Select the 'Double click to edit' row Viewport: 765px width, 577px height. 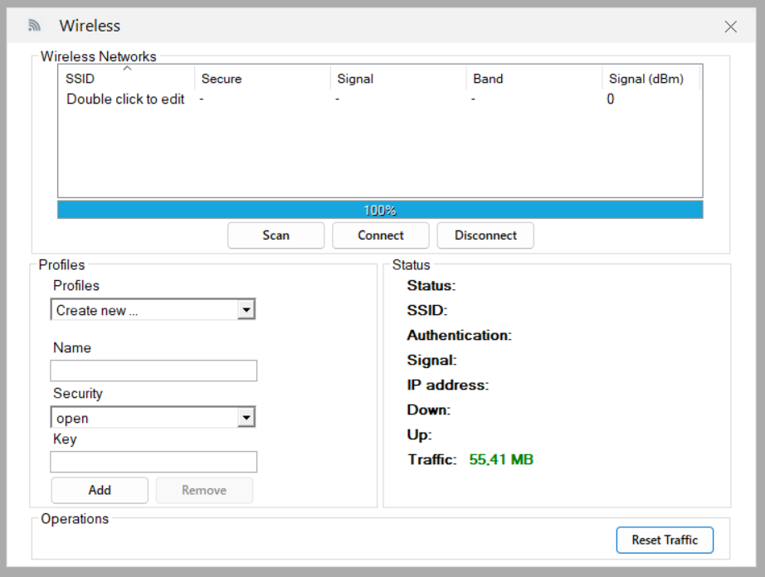point(125,99)
